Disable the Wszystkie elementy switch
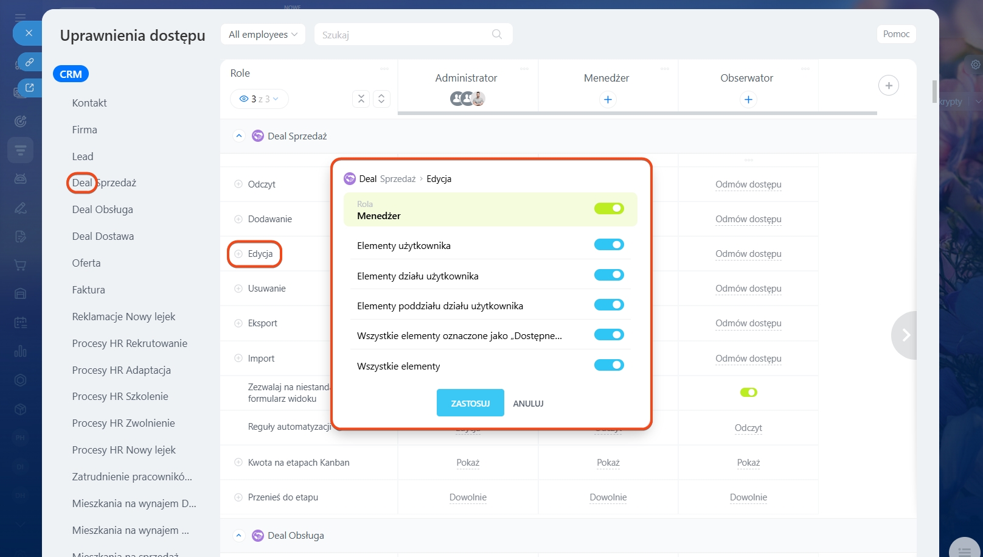The width and height of the screenshot is (983, 557). [x=609, y=365]
